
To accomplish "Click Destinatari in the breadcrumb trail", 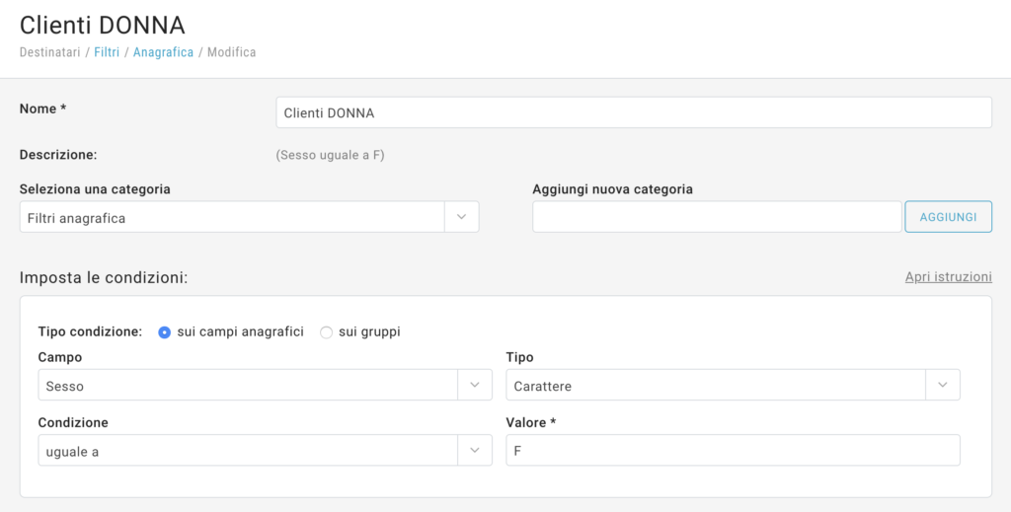I will 51,52.
